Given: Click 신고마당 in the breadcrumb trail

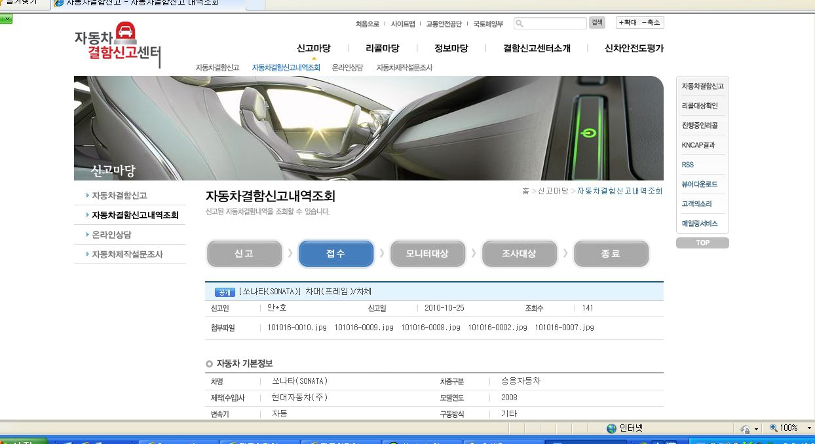Looking at the screenshot, I should [x=553, y=191].
